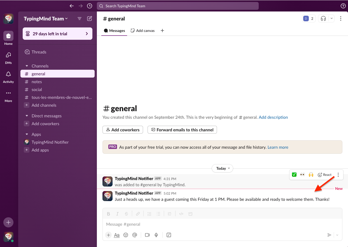Start a huddle with headphones icon
The width and height of the screenshot is (348, 247).
click(323, 18)
